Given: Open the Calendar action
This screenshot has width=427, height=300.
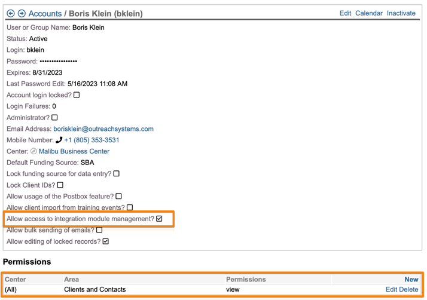Looking at the screenshot, I should [x=368, y=13].
